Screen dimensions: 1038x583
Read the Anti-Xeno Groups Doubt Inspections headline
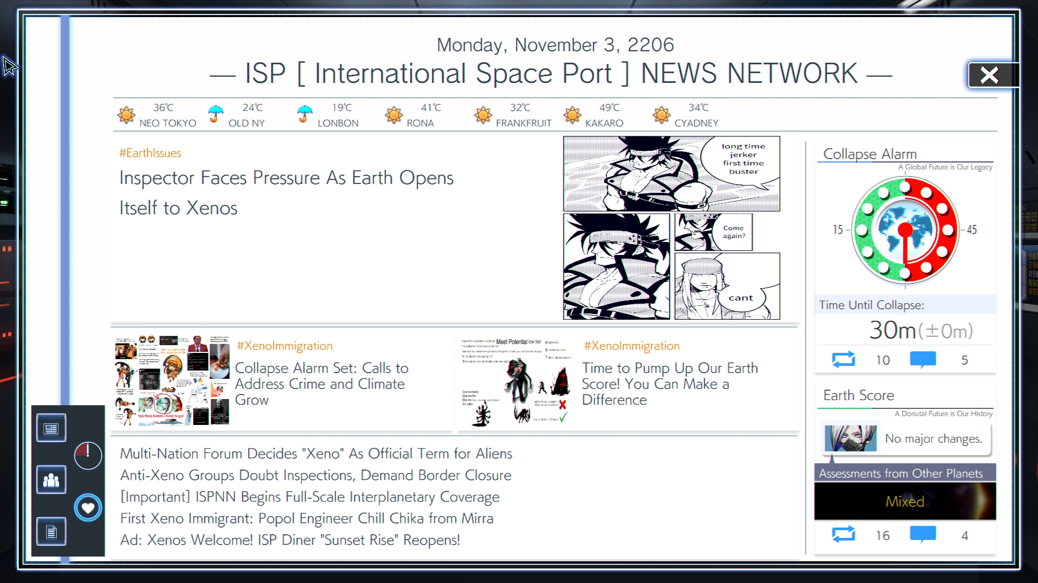(x=316, y=475)
